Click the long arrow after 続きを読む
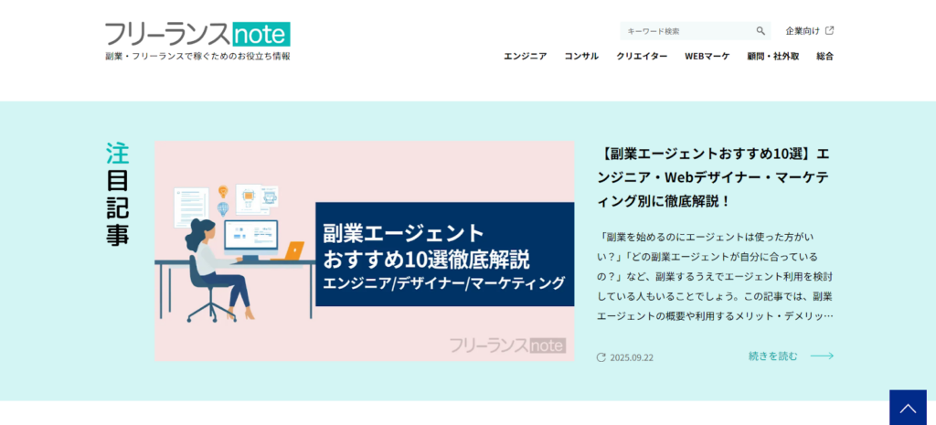 (822, 356)
